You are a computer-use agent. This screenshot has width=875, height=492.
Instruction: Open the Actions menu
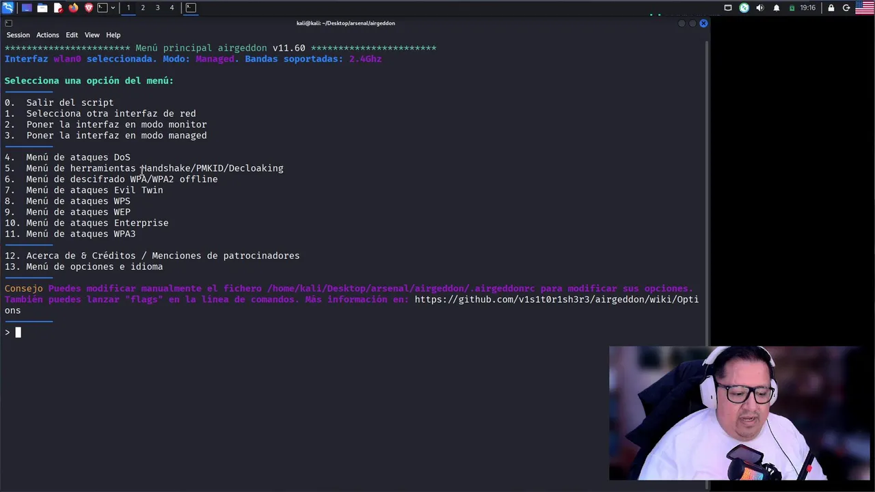[x=48, y=35]
